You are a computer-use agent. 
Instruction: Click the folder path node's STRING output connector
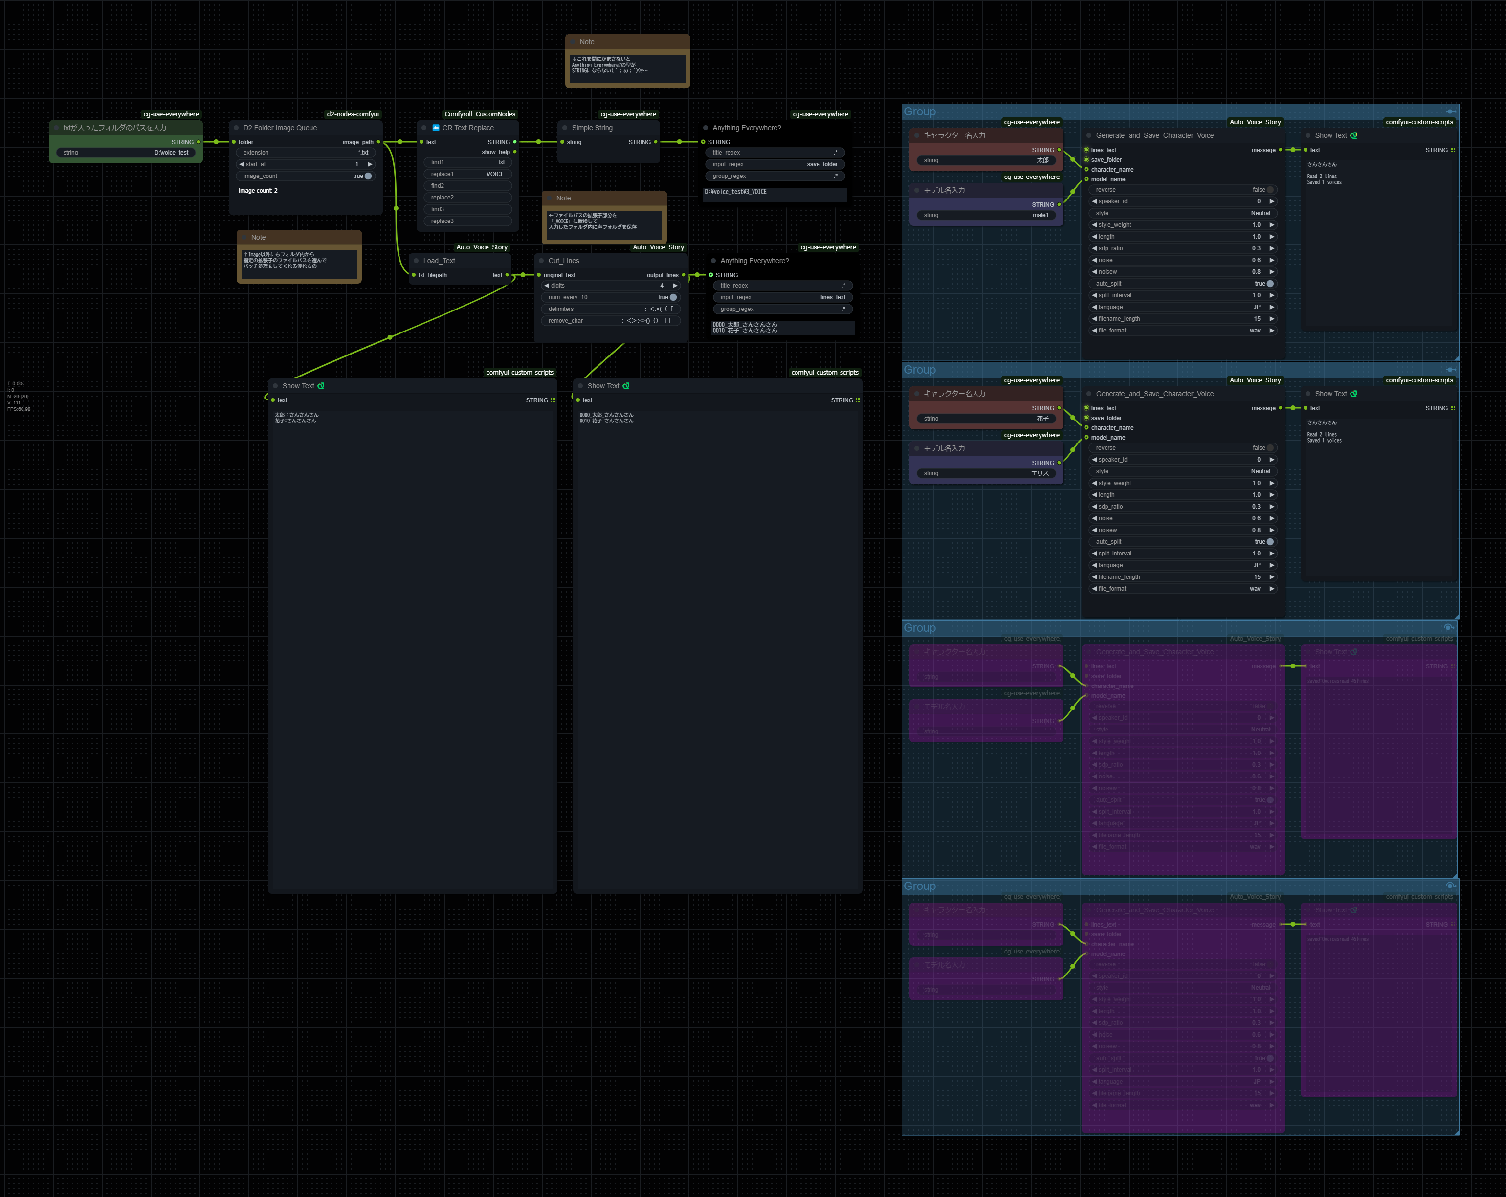[199, 142]
